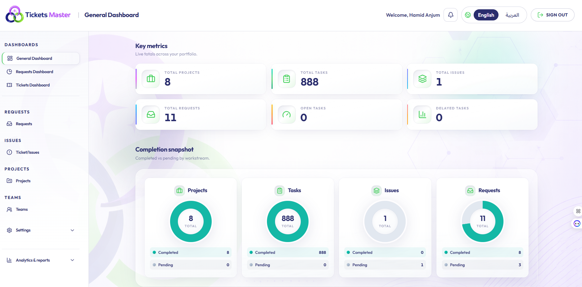Click the Sign Out button
Screen dimensions: 582x287
(x=553, y=15)
